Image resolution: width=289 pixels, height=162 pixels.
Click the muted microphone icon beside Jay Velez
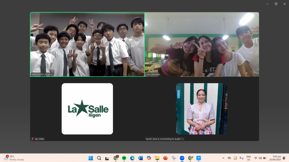pyautogui.click(x=33, y=139)
